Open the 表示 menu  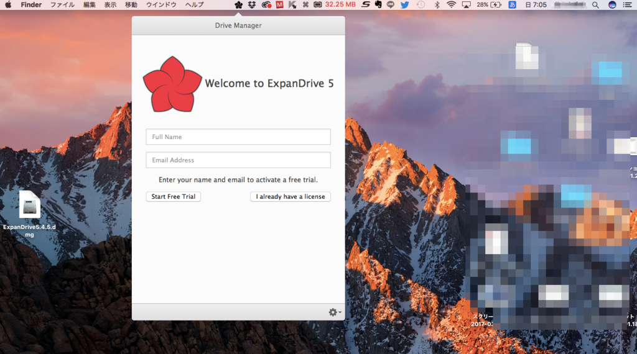click(x=110, y=5)
